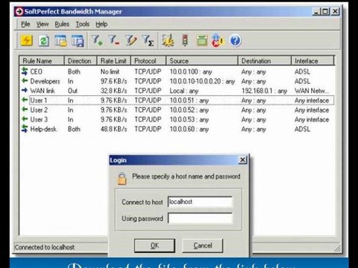Open the View menu

43,24
